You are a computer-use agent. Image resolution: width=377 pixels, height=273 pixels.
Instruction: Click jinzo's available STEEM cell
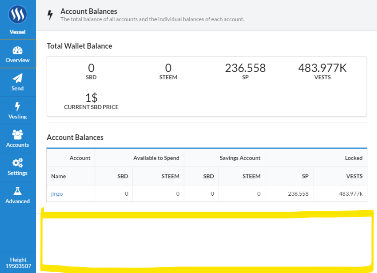(158, 193)
